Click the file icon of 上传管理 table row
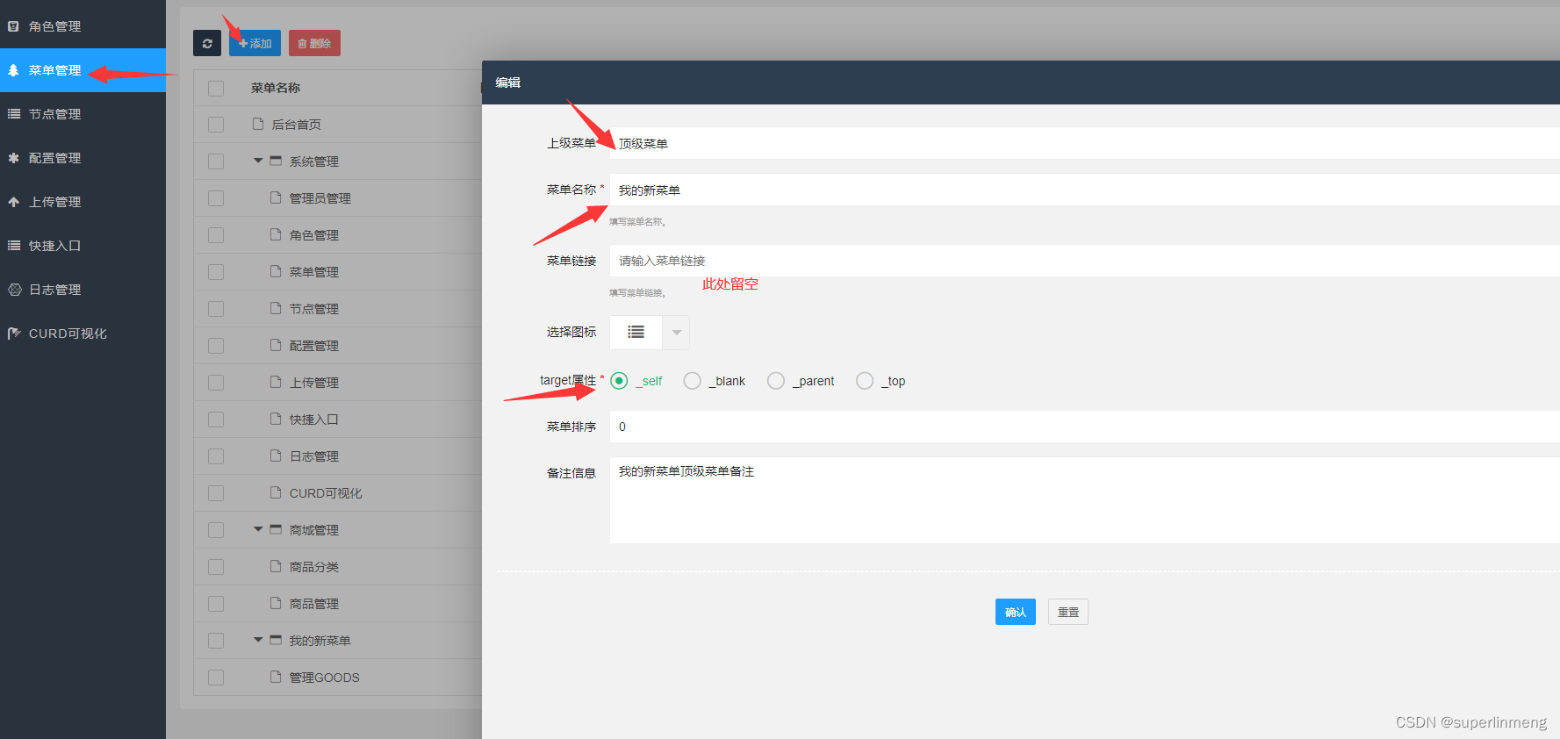Screen dimensions: 1560x739 tap(276, 382)
